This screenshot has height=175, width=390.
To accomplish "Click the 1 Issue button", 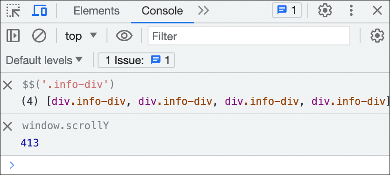I will (136, 60).
